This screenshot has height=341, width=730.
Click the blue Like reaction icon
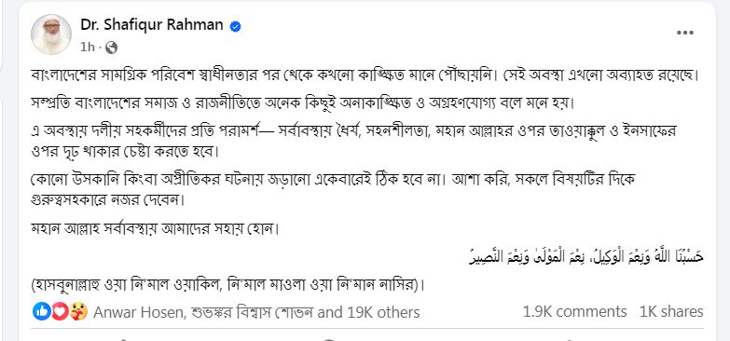pos(41,311)
